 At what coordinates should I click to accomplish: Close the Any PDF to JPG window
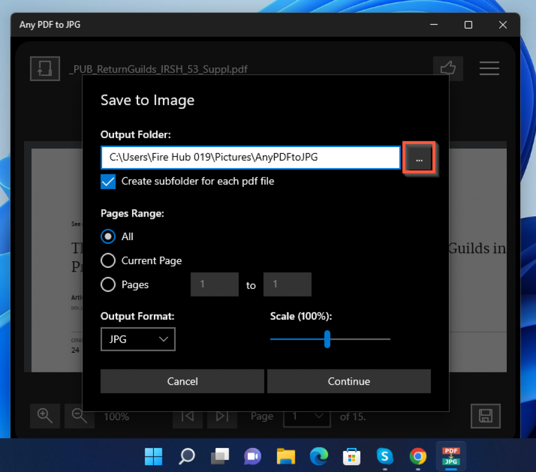pos(503,25)
